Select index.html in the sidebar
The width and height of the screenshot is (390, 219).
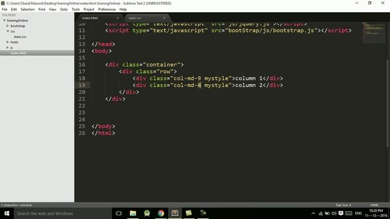pyautogui.click(x=37, y=53)
